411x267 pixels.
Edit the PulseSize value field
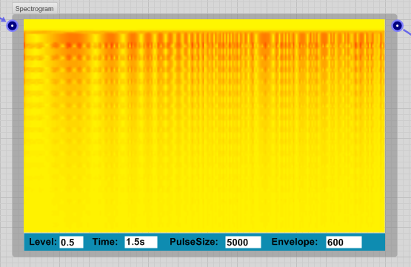click(243, 242)
